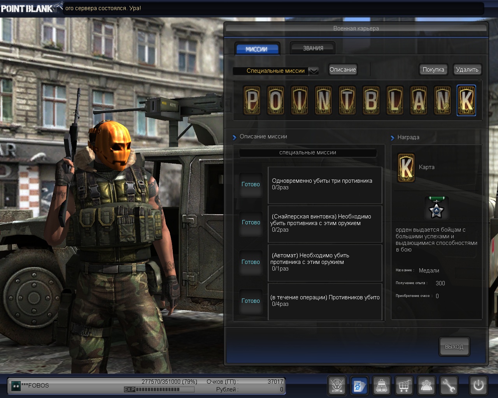Click the Награда heading
The width and height of the screenshot is (498, 398).
point(408,137)
